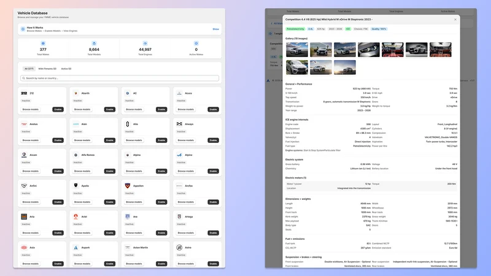Enable the Aston Martin make
491x276 pixels.
pyautogui.click(x=161, y=264)
